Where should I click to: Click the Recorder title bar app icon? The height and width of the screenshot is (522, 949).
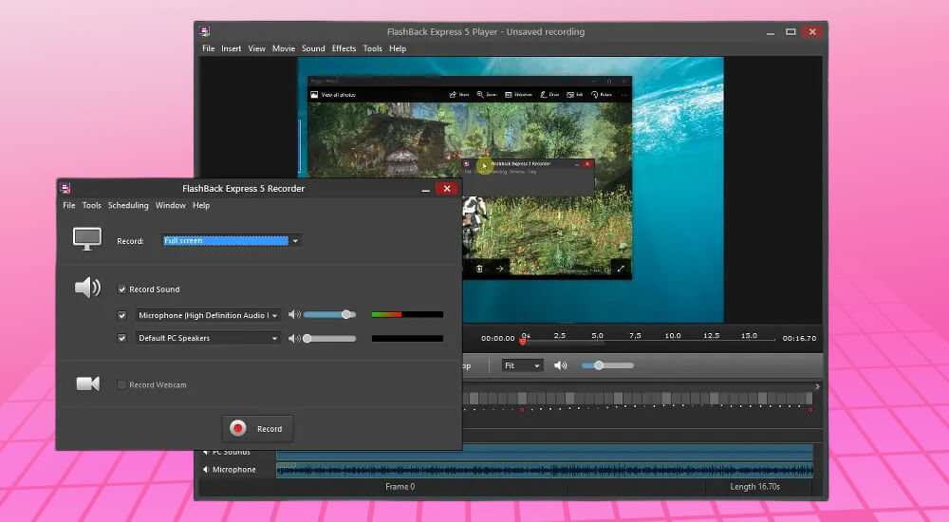coord(65,188)
